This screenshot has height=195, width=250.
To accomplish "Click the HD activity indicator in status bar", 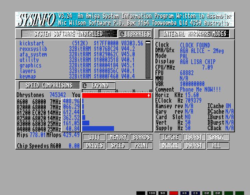I will tap(185, 193).
